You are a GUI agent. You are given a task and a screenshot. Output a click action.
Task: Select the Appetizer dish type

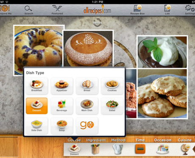[x=62, y=86]
